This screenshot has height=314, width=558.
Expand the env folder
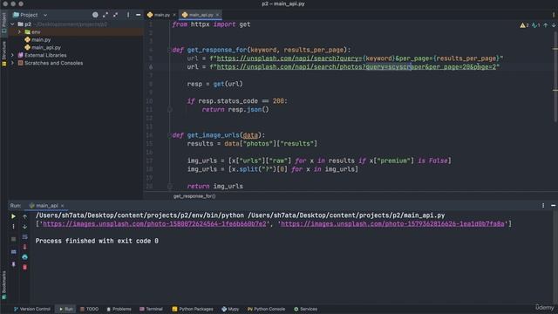coord(19,32)
